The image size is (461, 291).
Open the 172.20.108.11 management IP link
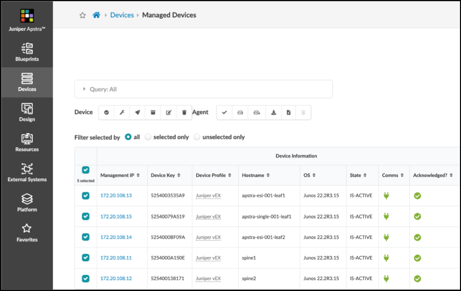[x=116, y=258]
